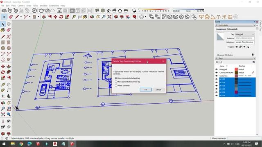
Task: Click the Dashes column header in Tags
Action: pyautogui.click(x=242, y=66)
